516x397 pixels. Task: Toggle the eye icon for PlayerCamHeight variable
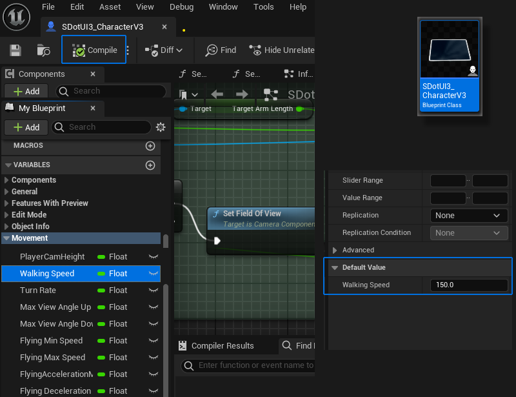(x=154, y=257)
